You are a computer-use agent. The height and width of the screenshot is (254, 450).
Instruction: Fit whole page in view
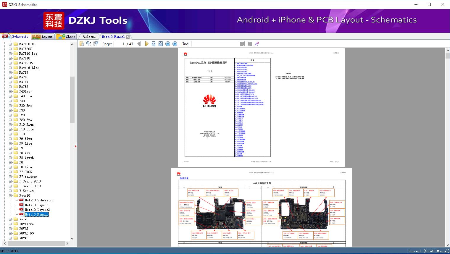[161, 44]
